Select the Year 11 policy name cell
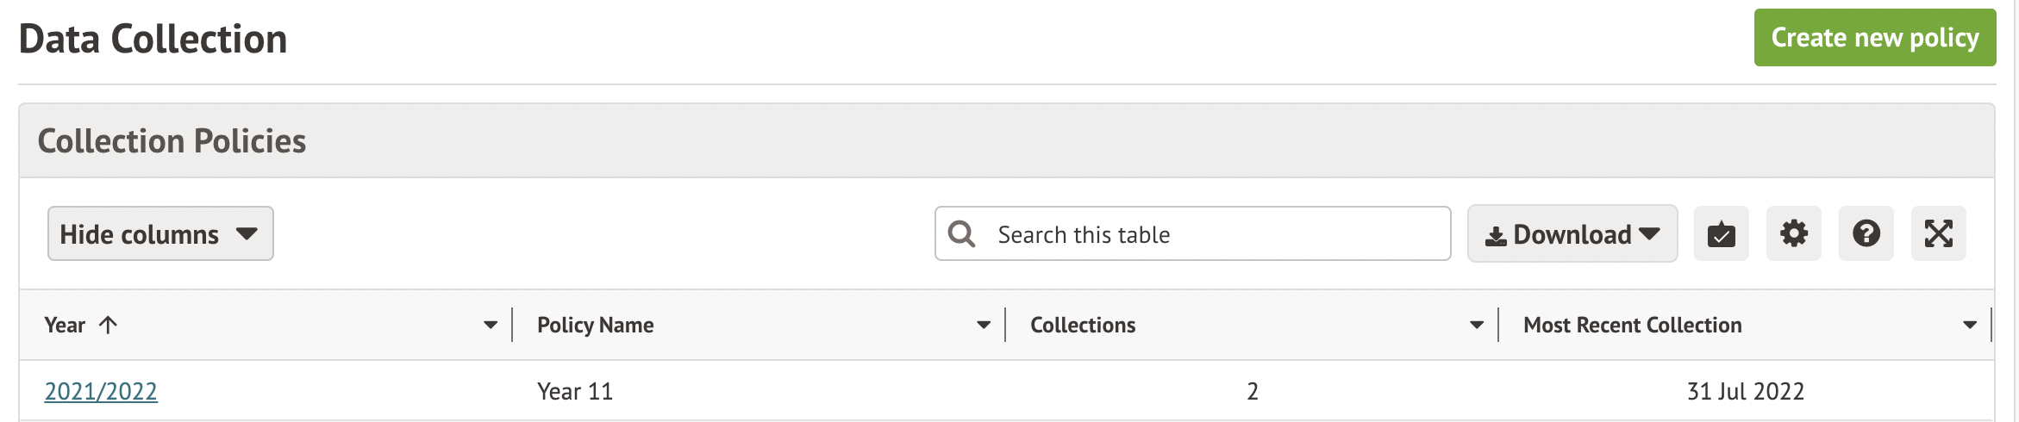 click(x=575, y=392)
